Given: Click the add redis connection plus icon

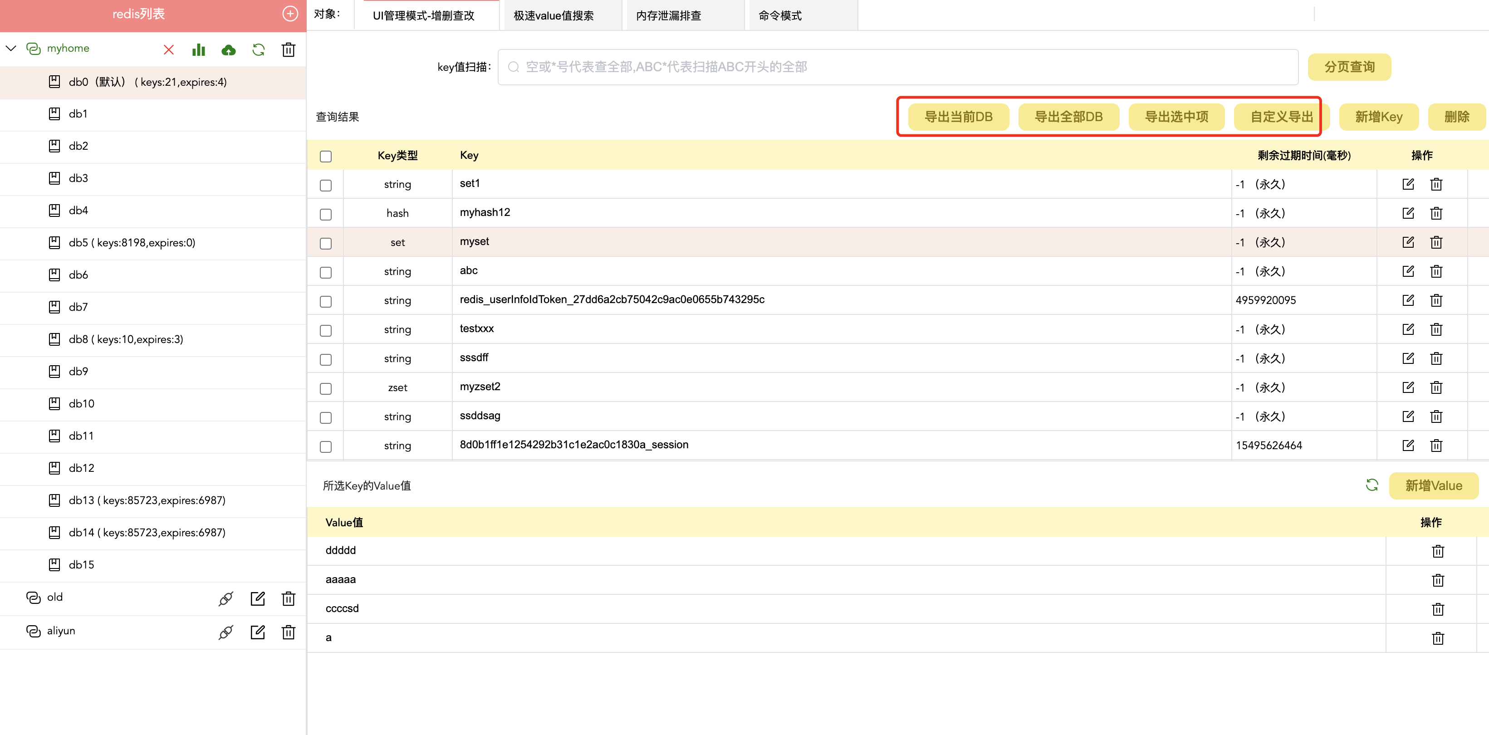Looking at the screenshot, I should (289, 14).
